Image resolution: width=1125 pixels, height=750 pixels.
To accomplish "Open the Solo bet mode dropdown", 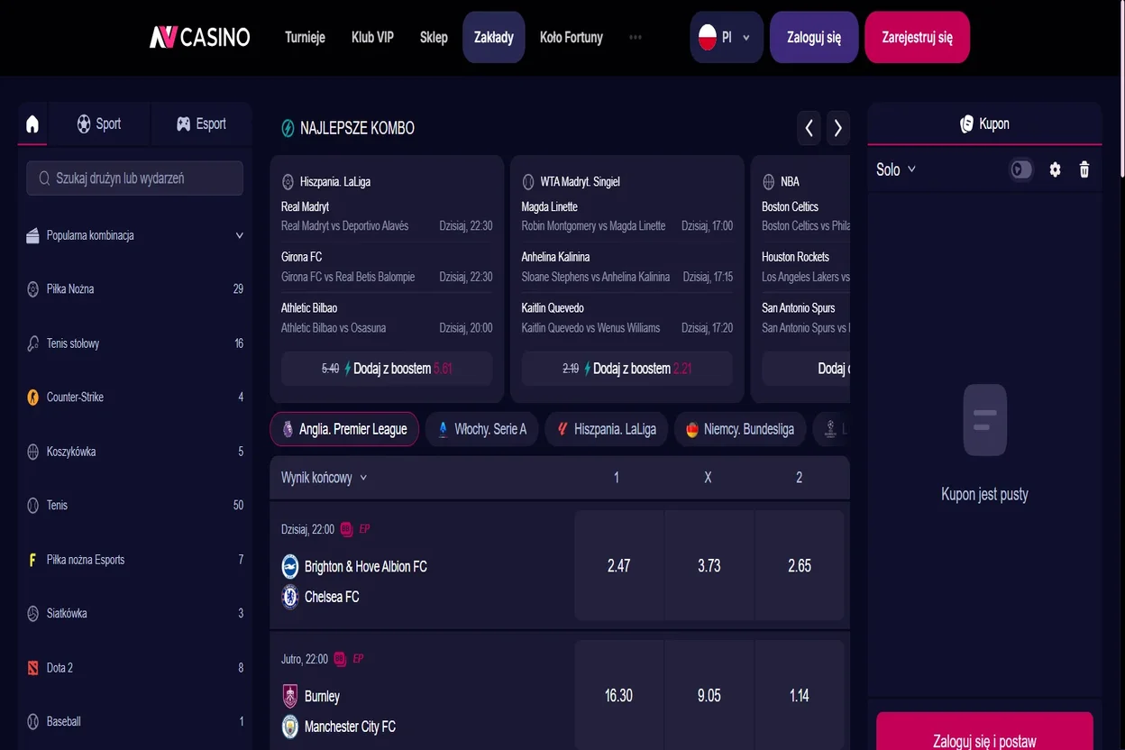I will tap(896, 169).
